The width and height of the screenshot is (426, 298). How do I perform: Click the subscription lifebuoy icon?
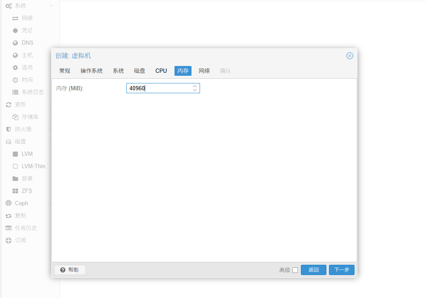coord(9,241)
